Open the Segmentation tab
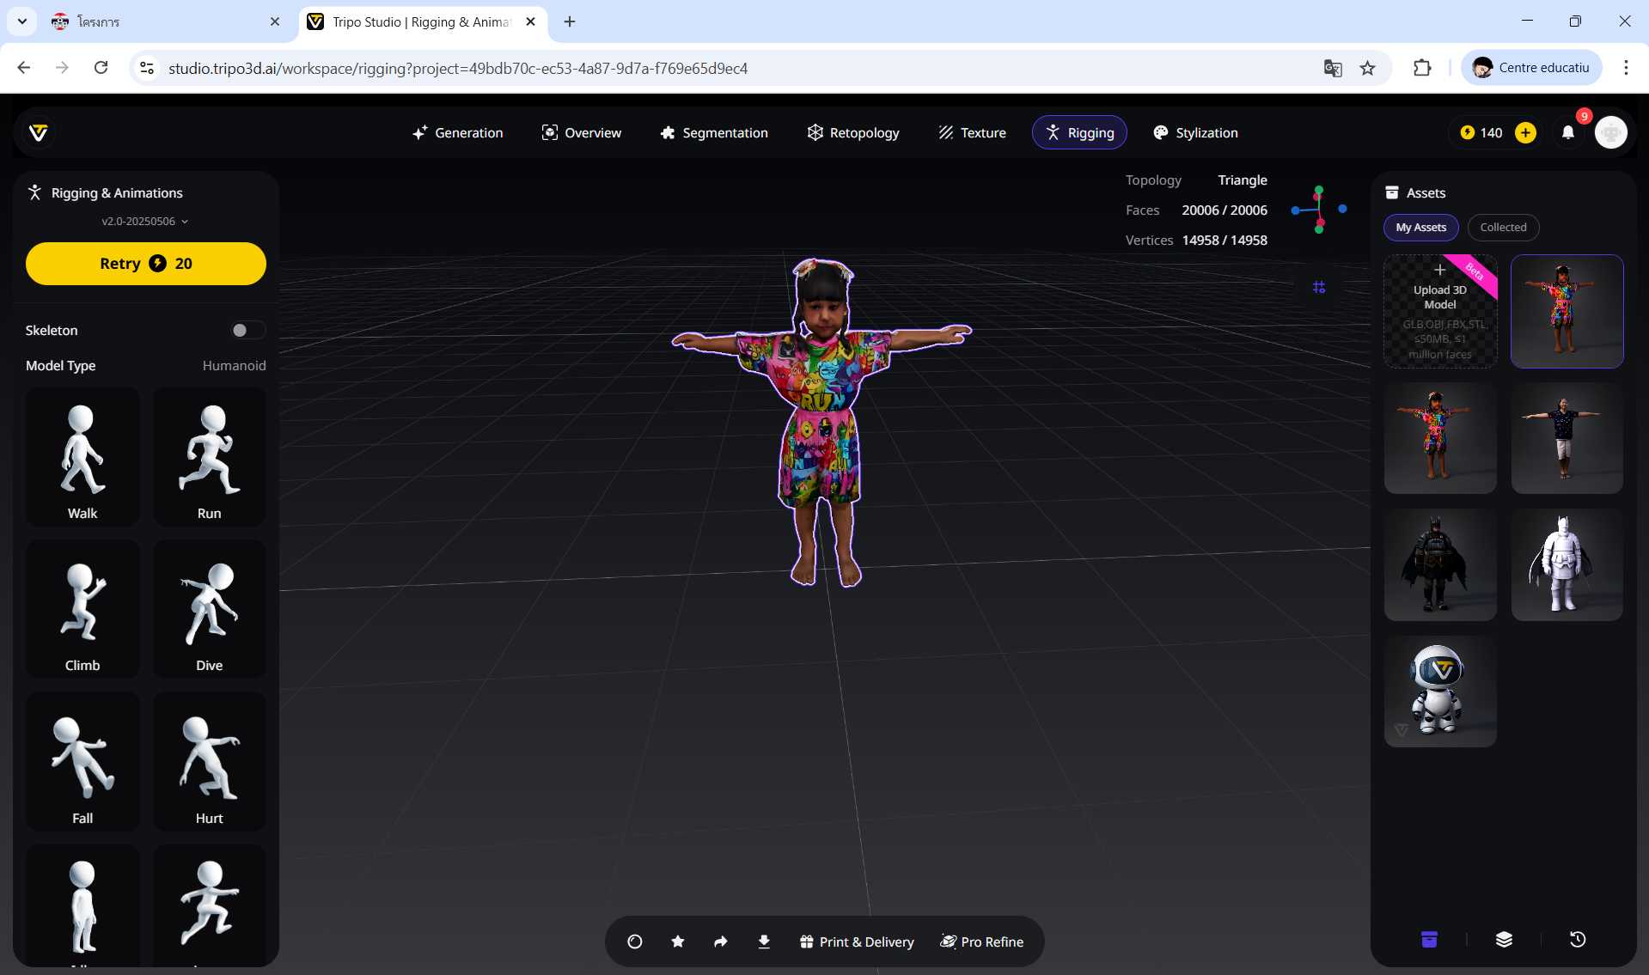 point(713,132)
